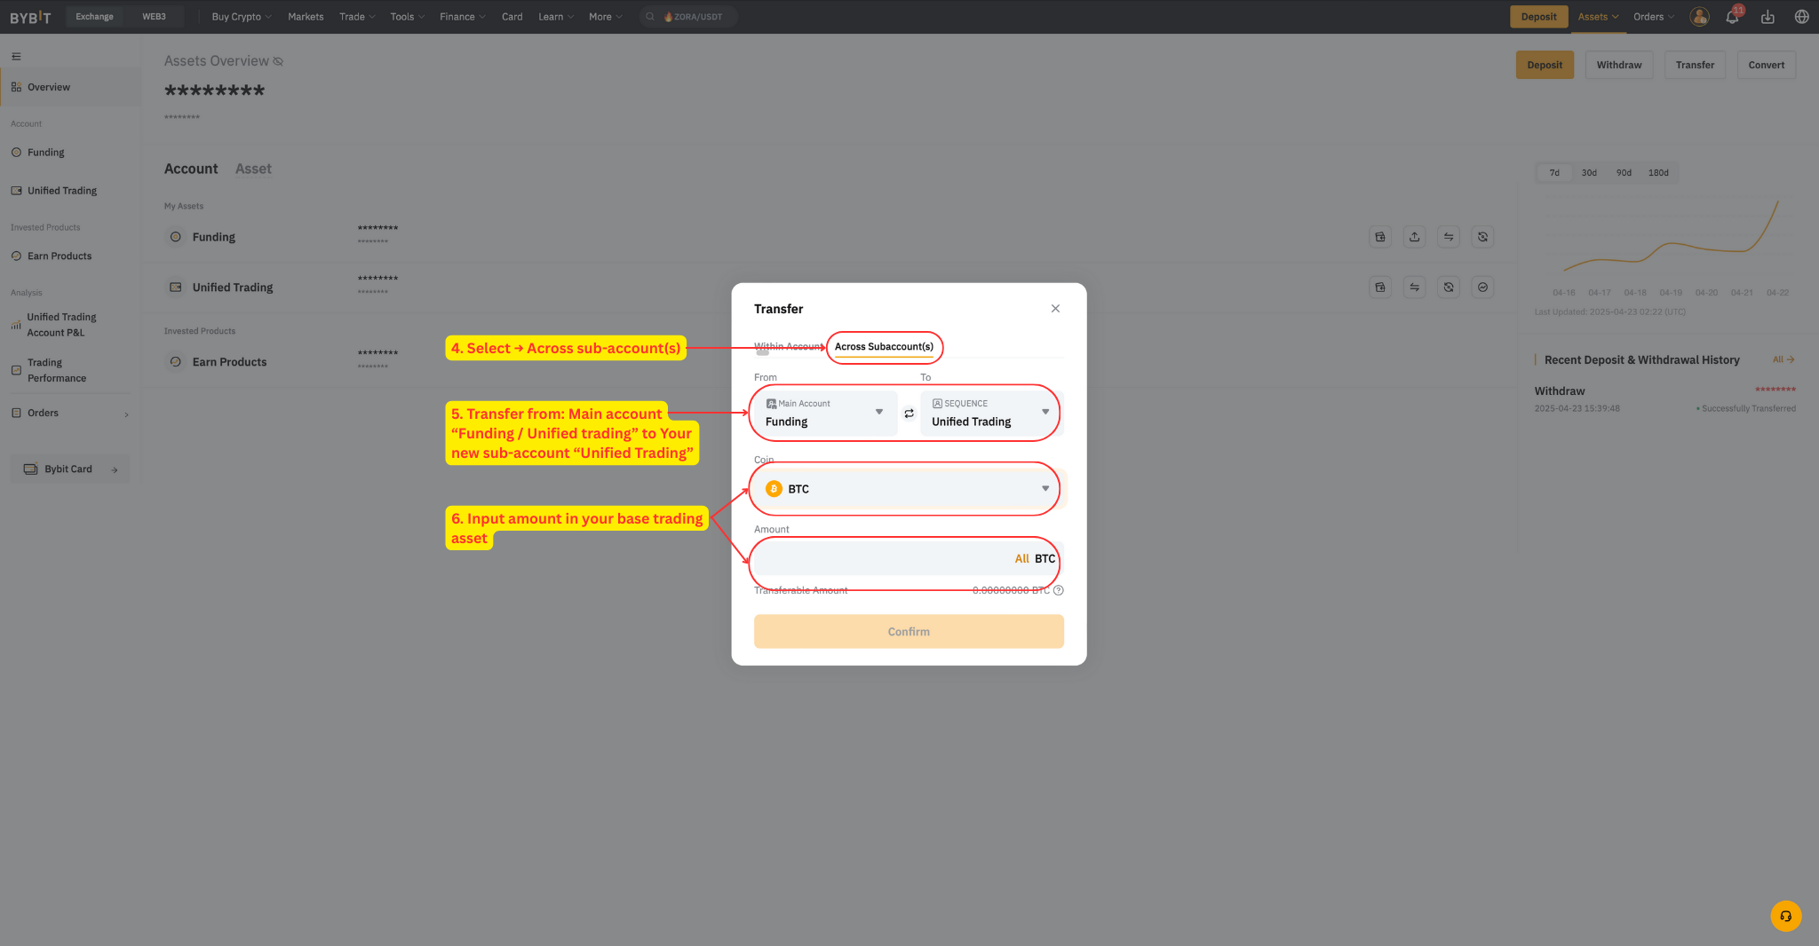Click the Transfer button on the assets page

click(1695, 65)
